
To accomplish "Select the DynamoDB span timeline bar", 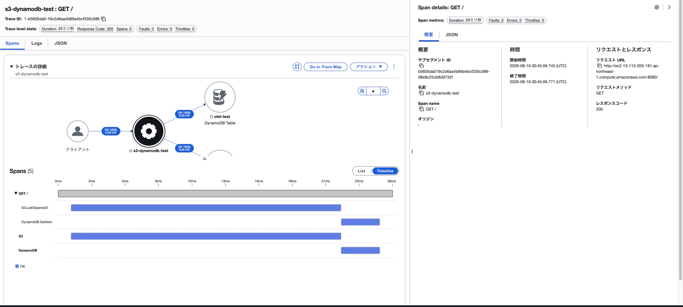I will pos(360,251).
